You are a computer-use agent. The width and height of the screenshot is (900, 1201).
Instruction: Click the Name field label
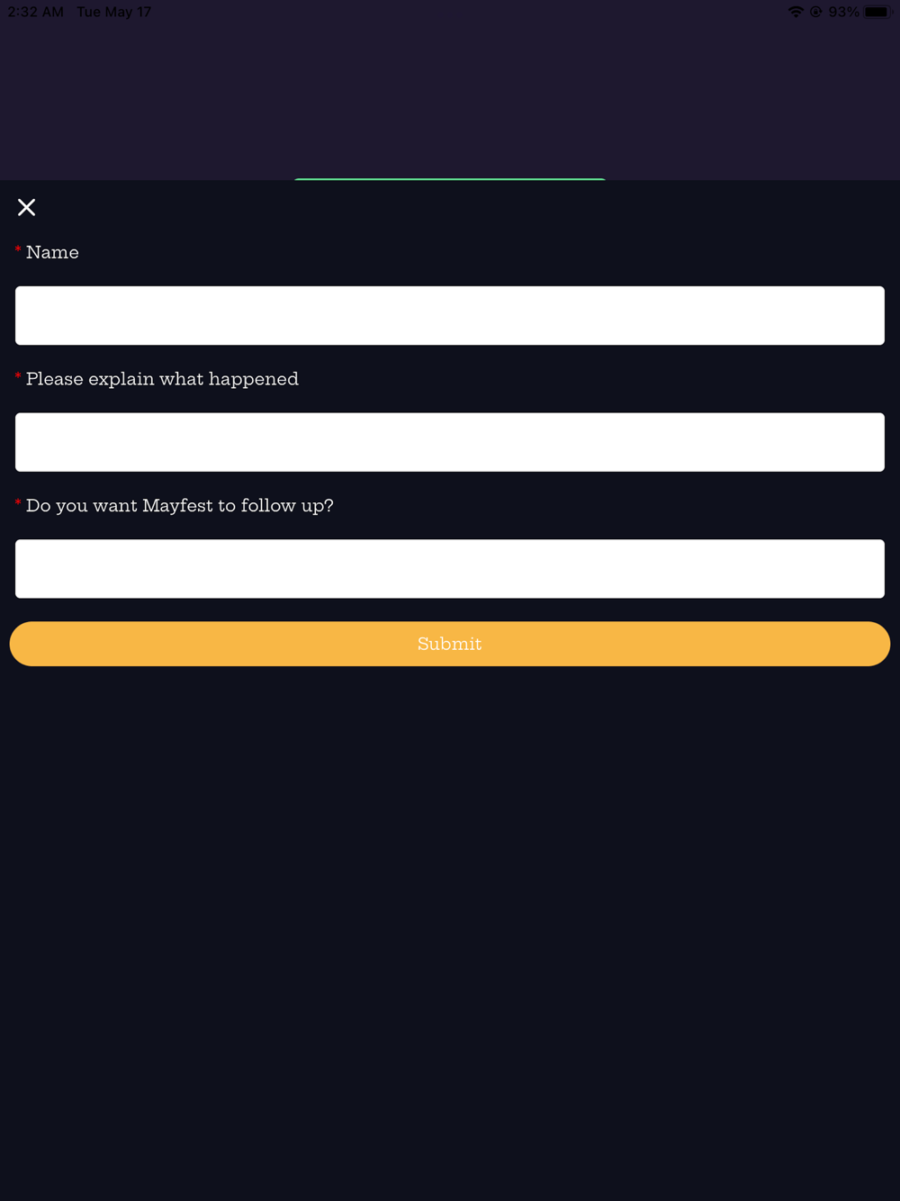(52, 253)
